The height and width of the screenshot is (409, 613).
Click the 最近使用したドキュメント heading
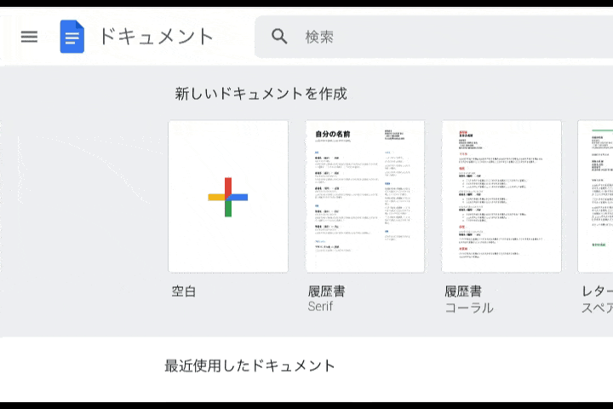tap(249, 366)
